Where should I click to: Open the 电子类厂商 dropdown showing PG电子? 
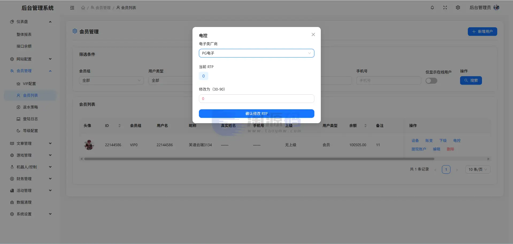coord(257,53)
